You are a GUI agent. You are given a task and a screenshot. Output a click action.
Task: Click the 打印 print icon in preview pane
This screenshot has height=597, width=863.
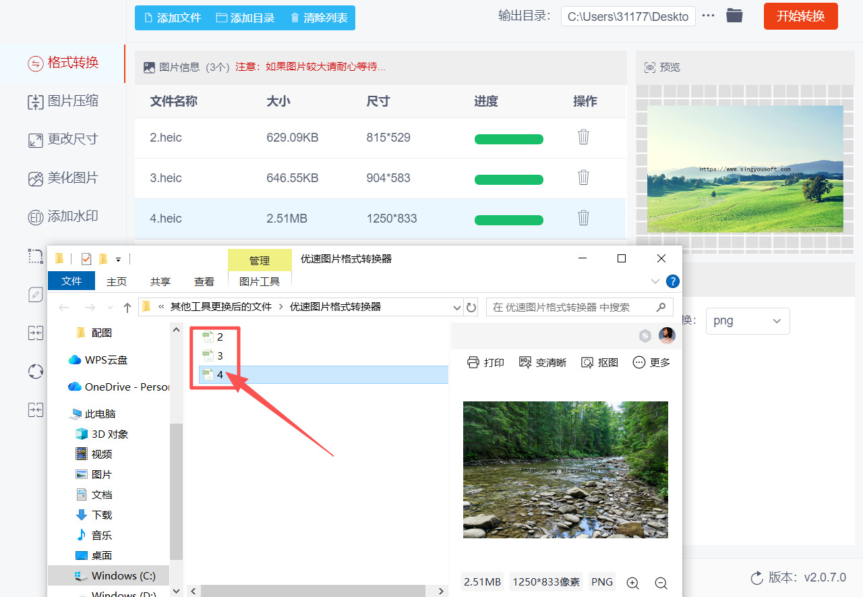(x=485, y=362)
